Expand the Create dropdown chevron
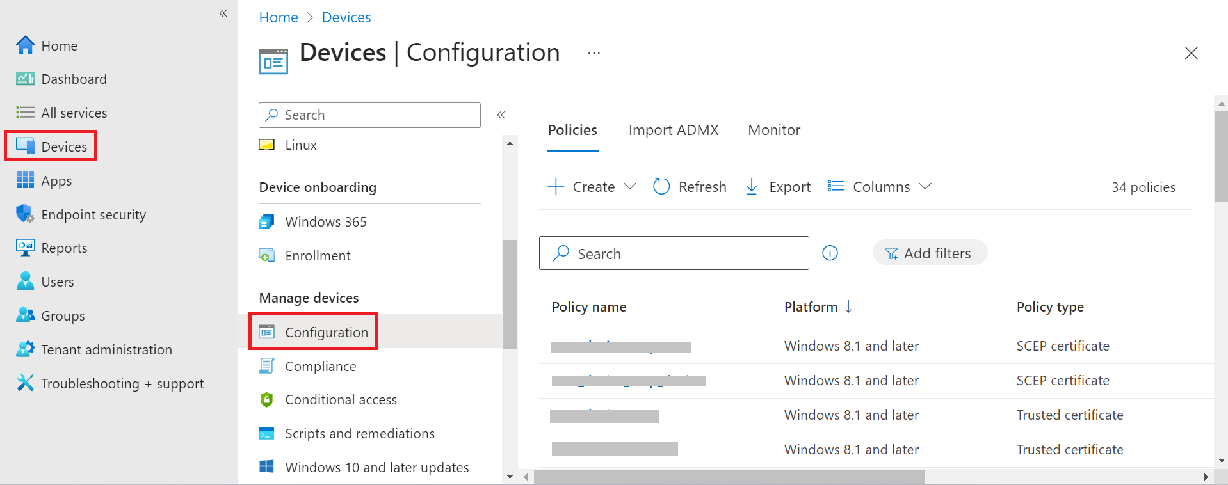Screen dimensions: 1228x485 click(630, 186)
